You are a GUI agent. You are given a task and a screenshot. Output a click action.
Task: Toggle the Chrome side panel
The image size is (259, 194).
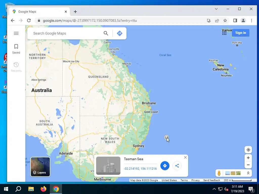pyautogui.click(x=235, y=20)
